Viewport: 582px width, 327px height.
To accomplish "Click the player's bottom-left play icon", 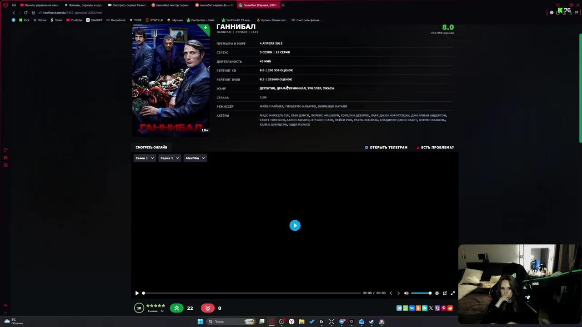I will click(137, 293).
